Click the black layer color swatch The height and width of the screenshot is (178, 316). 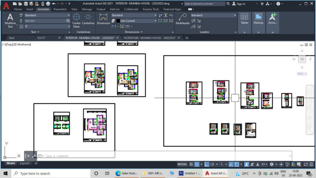tap(118, 21)
